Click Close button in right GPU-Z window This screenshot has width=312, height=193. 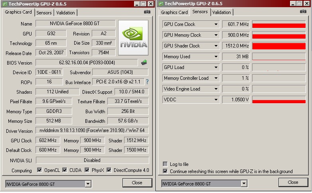[293, 182]
